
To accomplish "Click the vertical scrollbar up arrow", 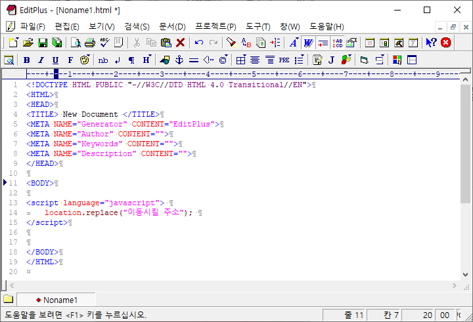I will click(466, 80).
